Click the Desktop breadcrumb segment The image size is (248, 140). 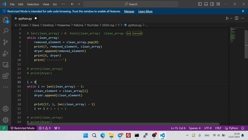pyautogui.click(x=48, y=25)
